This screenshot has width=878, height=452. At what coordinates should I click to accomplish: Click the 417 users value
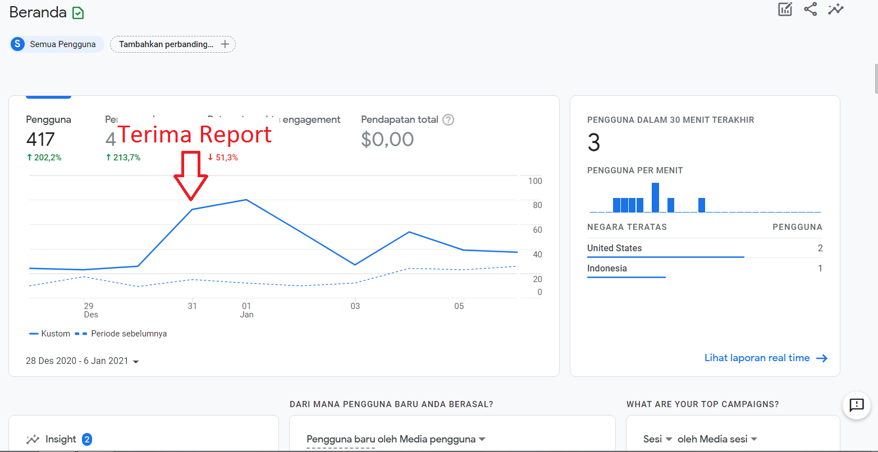[40, 139]
